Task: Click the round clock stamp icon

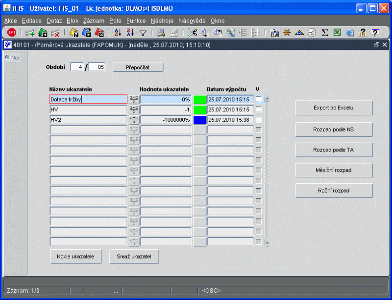Action: click(312, 32)
